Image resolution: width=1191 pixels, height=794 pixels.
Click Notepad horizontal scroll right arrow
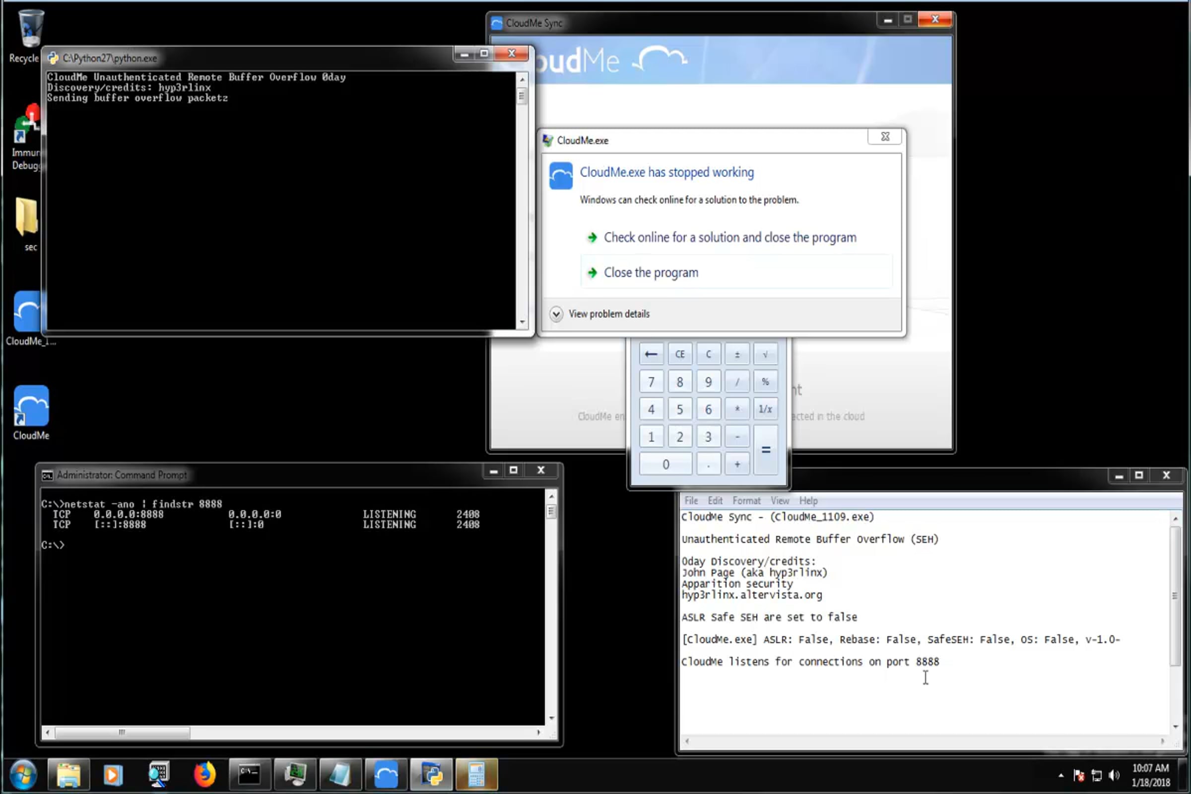(x=1162, y=741)
